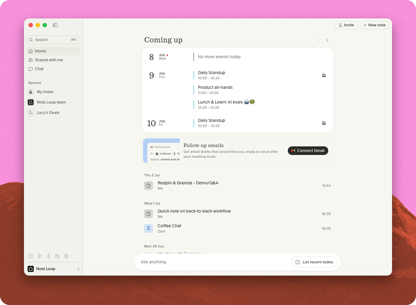
Task: Click document icon for Quick note on back-to-back
Action: tap(148, 214)
